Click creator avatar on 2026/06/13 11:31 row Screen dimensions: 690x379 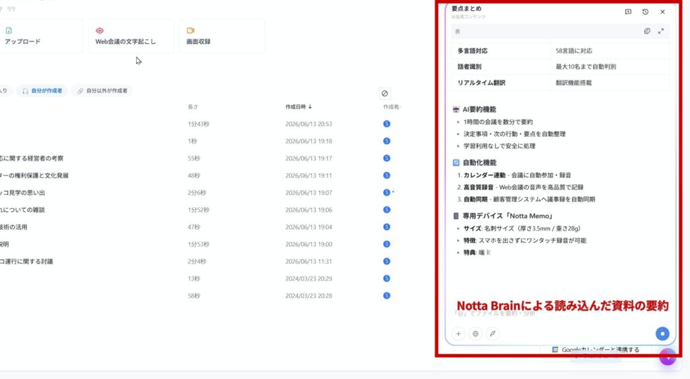pyautogui.click(x=386, y=262)
